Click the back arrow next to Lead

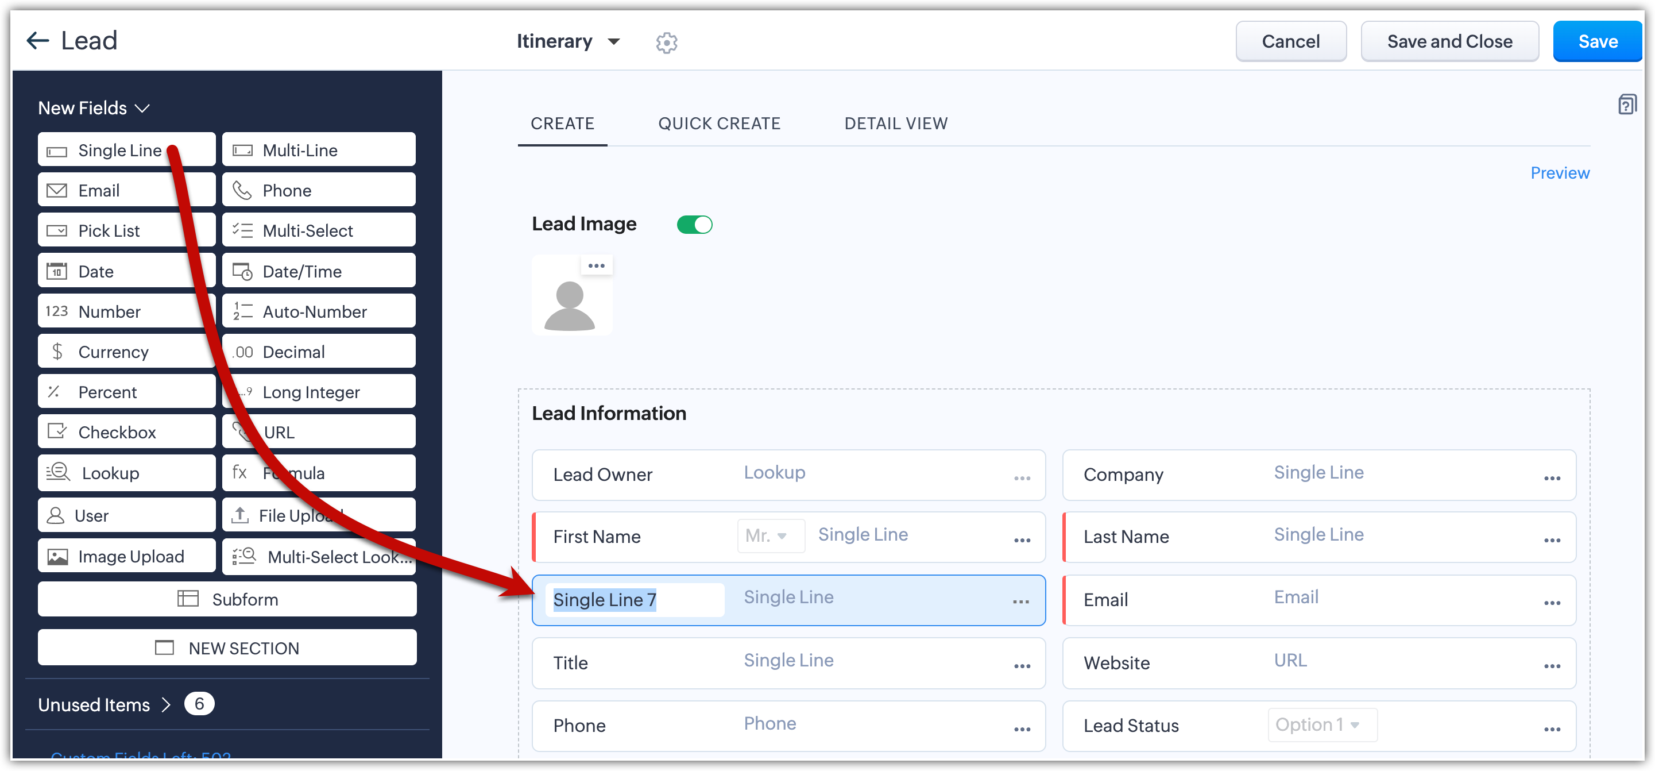pos(37,41)
